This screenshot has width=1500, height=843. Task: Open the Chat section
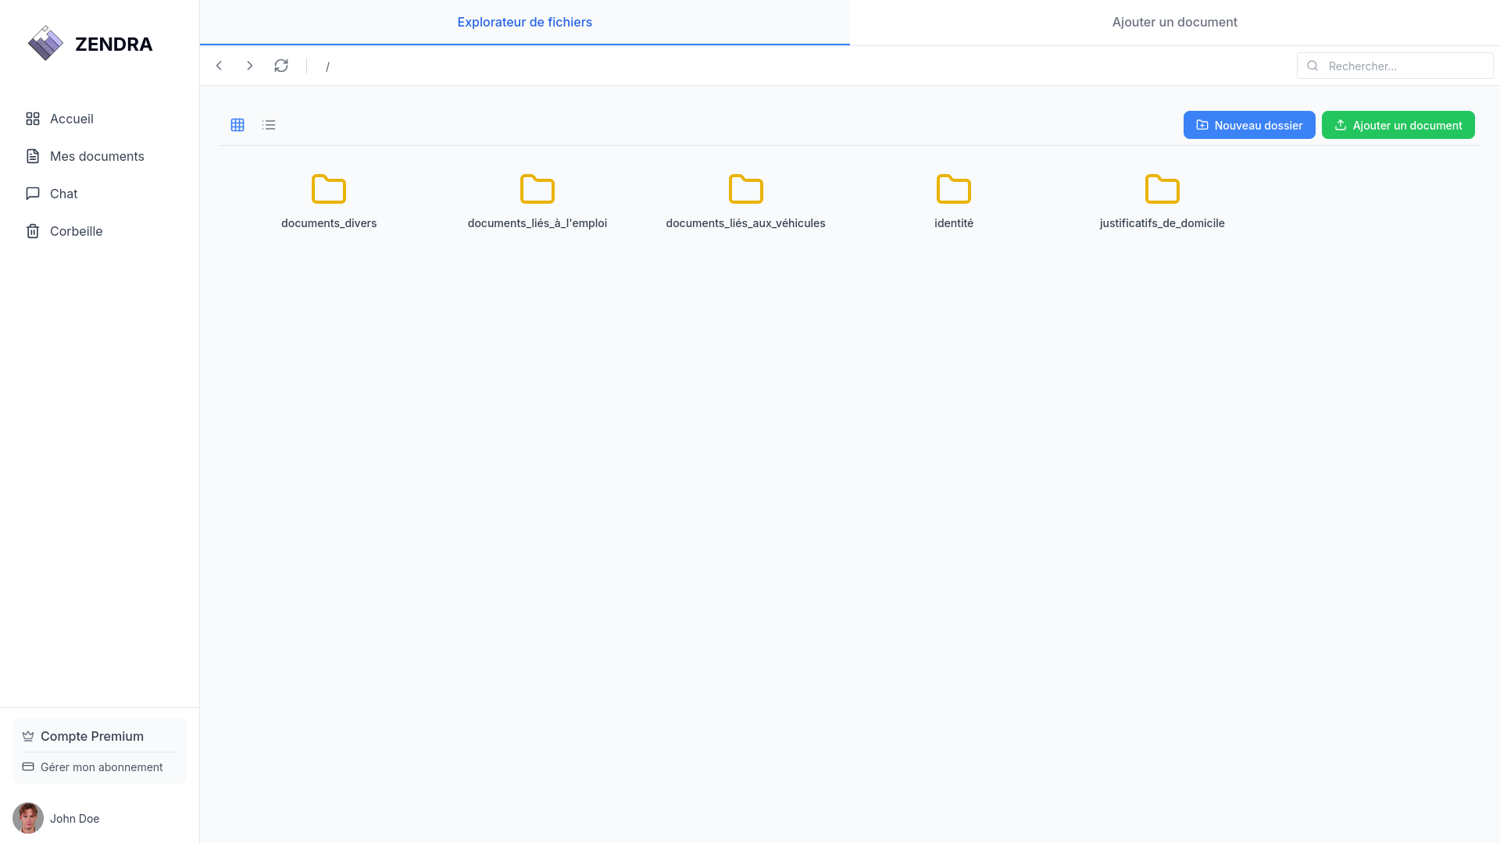coord(63,194)
